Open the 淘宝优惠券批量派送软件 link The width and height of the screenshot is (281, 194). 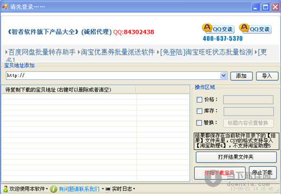coord(118,52)
